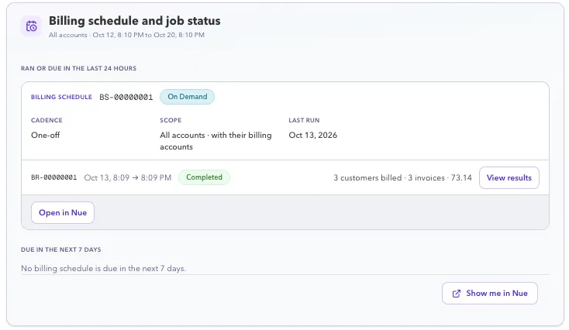Click the Completed status badge
This screenshot has width=569, height=330.
coord(204,177)
